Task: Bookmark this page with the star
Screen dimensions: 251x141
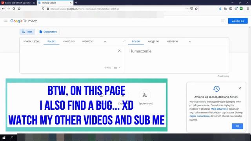Action: click(196, 9)
